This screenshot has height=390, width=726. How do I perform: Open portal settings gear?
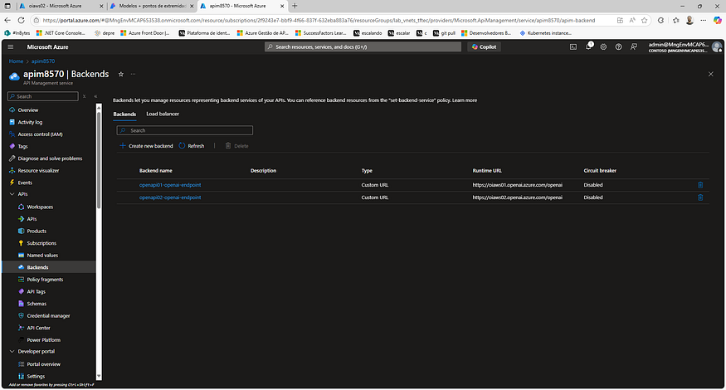(603, 46)
